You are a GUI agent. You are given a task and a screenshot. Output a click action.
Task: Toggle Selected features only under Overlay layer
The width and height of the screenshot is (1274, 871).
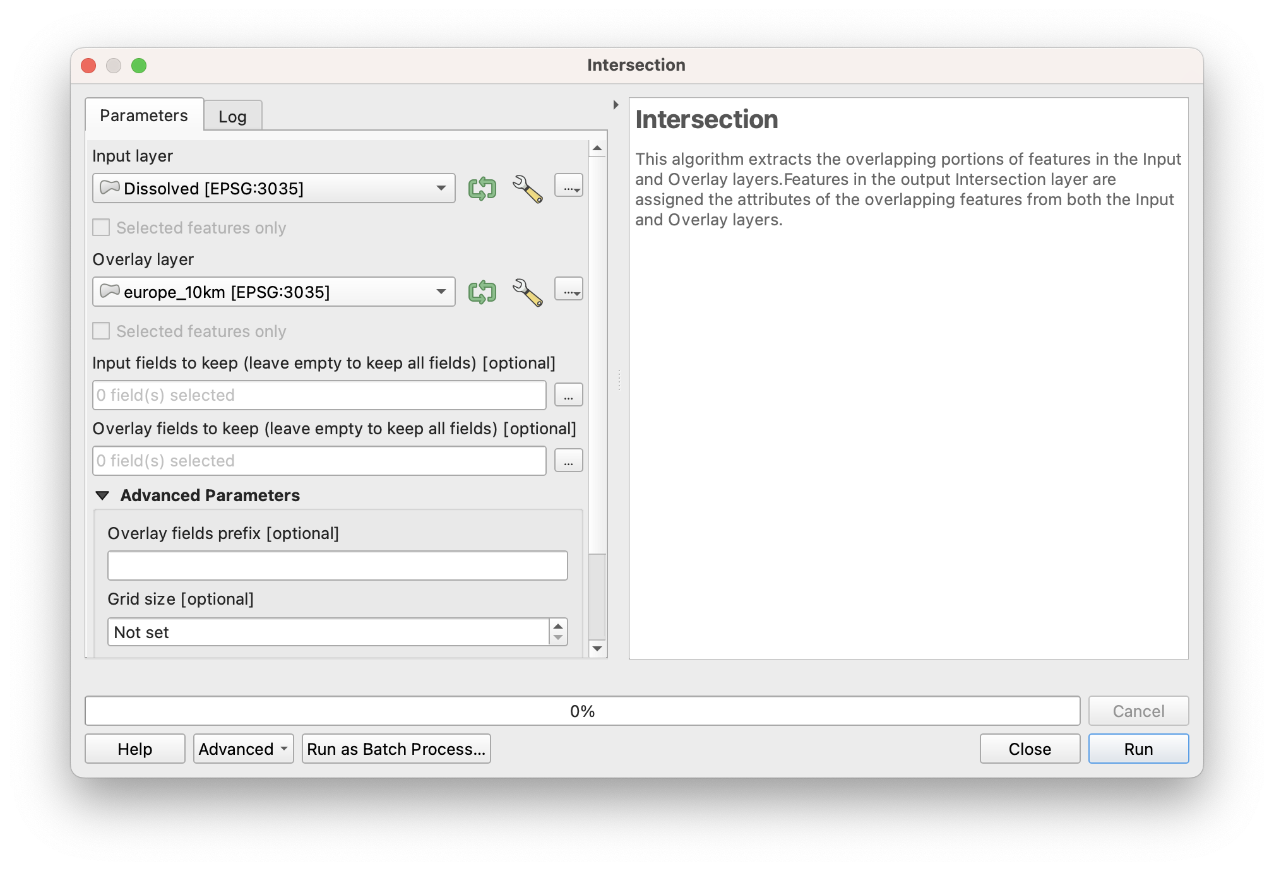(102, 331)
